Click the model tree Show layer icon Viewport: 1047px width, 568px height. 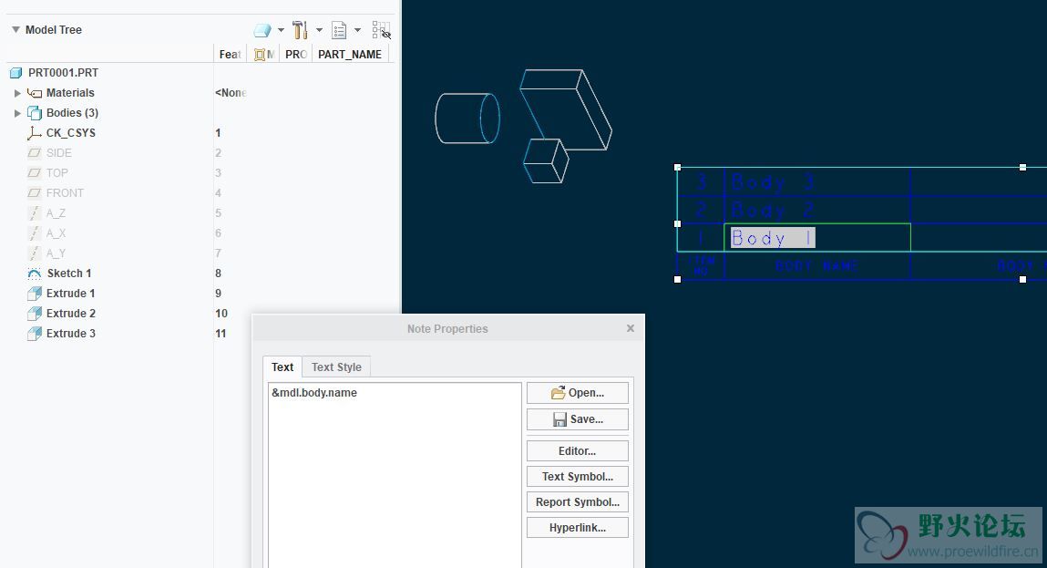262,30
